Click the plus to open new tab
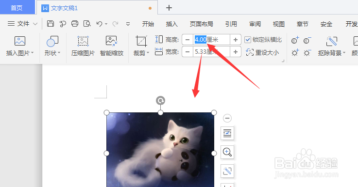This screenshot has height=187, width=358. [169, 8]
